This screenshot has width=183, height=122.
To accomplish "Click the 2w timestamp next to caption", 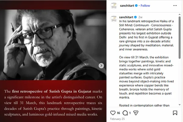I will (140, 17).
